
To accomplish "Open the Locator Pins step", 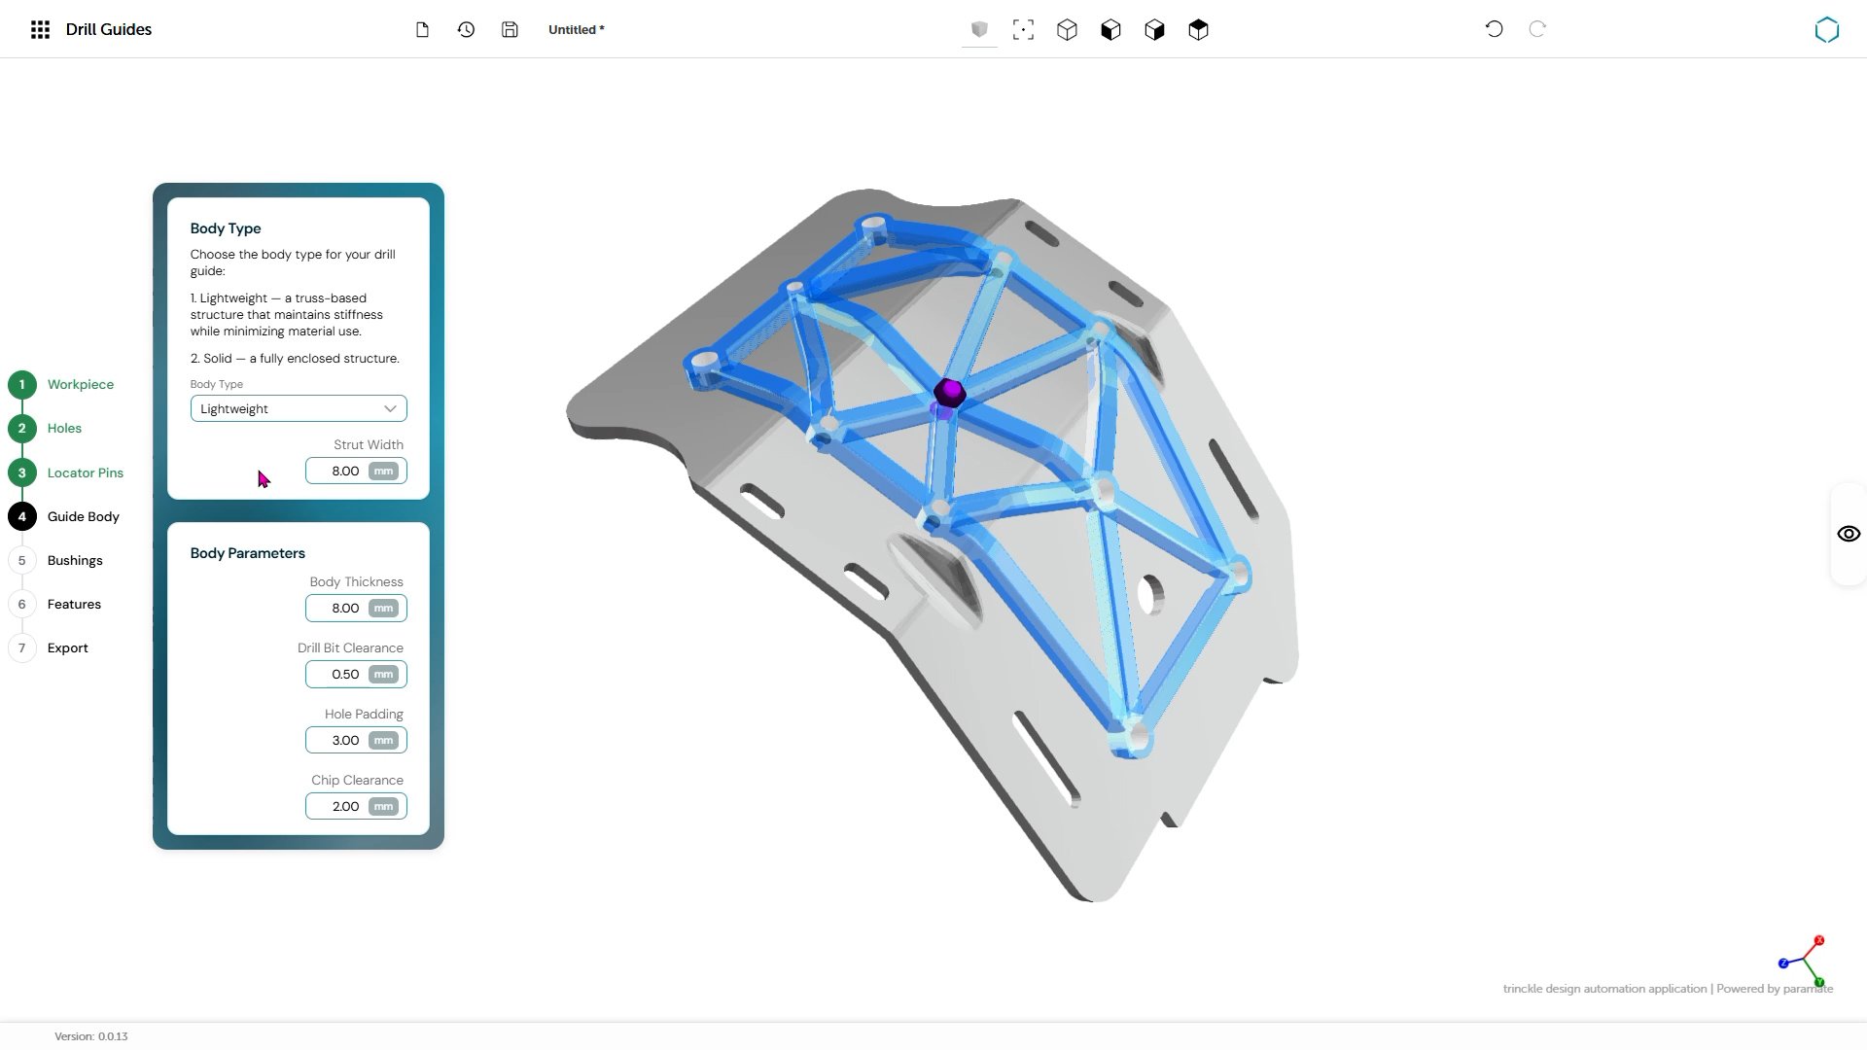I will 86,473.
